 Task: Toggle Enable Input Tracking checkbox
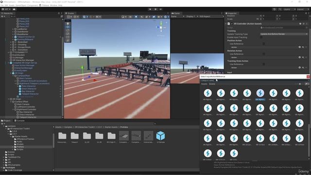coord(261,37)
